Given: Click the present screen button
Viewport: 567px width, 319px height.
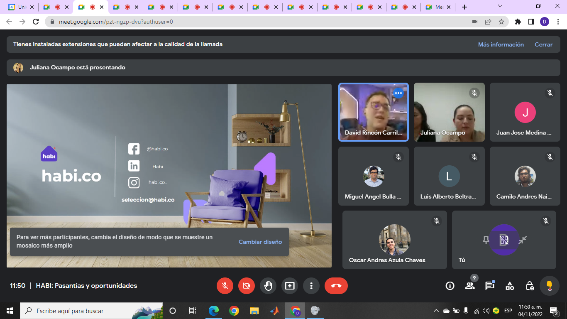Looking at the screenshot, I should tap(290, 286).
